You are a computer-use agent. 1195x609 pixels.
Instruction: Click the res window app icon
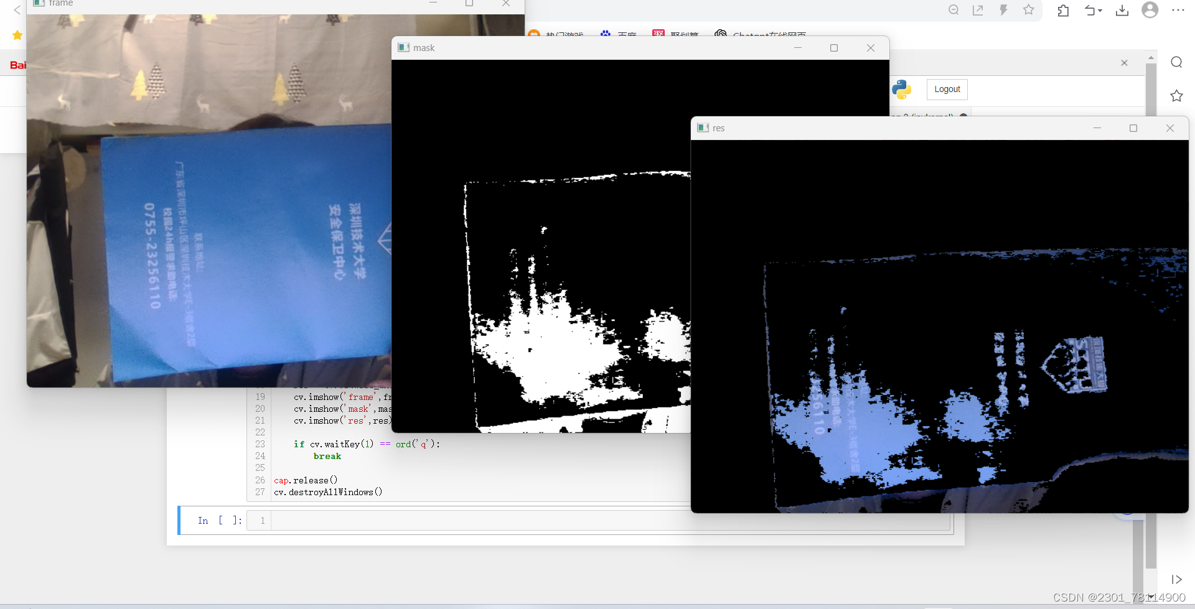click(x=703, y=128)
